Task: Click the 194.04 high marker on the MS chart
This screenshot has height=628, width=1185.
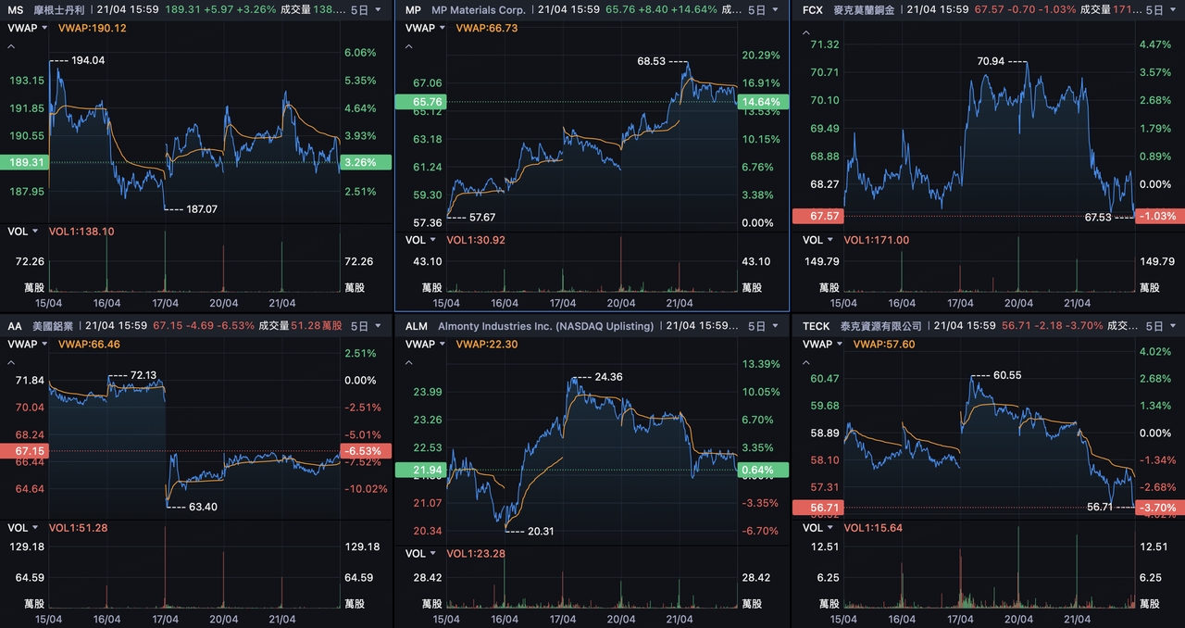Action: coord(88,60)
